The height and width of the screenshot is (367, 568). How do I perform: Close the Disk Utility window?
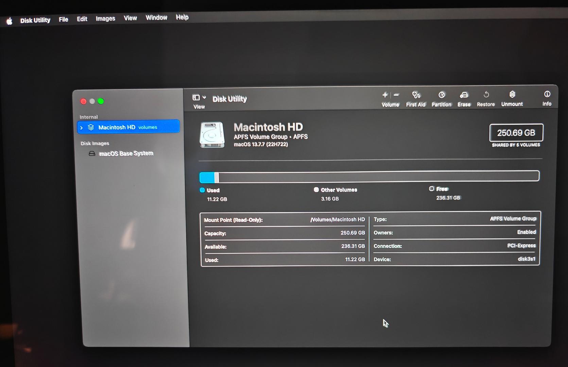pos(83,101)
